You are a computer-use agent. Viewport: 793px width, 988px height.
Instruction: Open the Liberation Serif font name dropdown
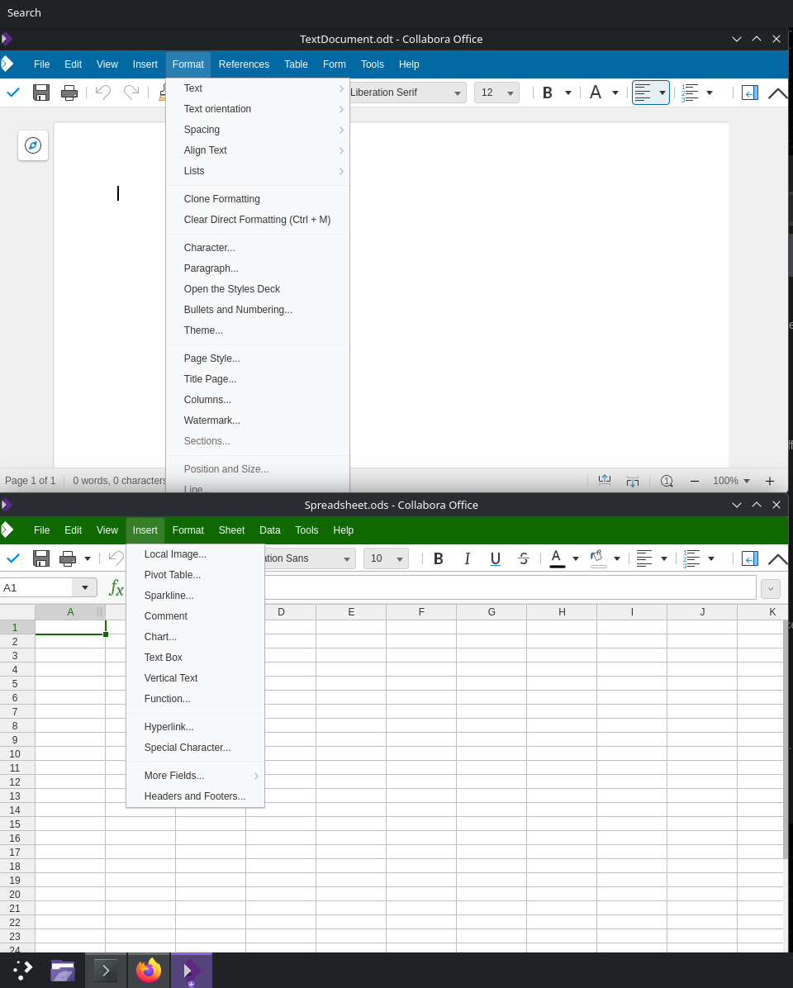[x=457, y=93]
